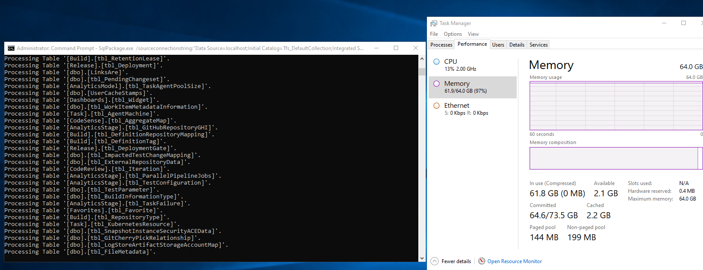Click the Resource Monitor icon
This screenshot has width=703, height=270.
[482, 261]
